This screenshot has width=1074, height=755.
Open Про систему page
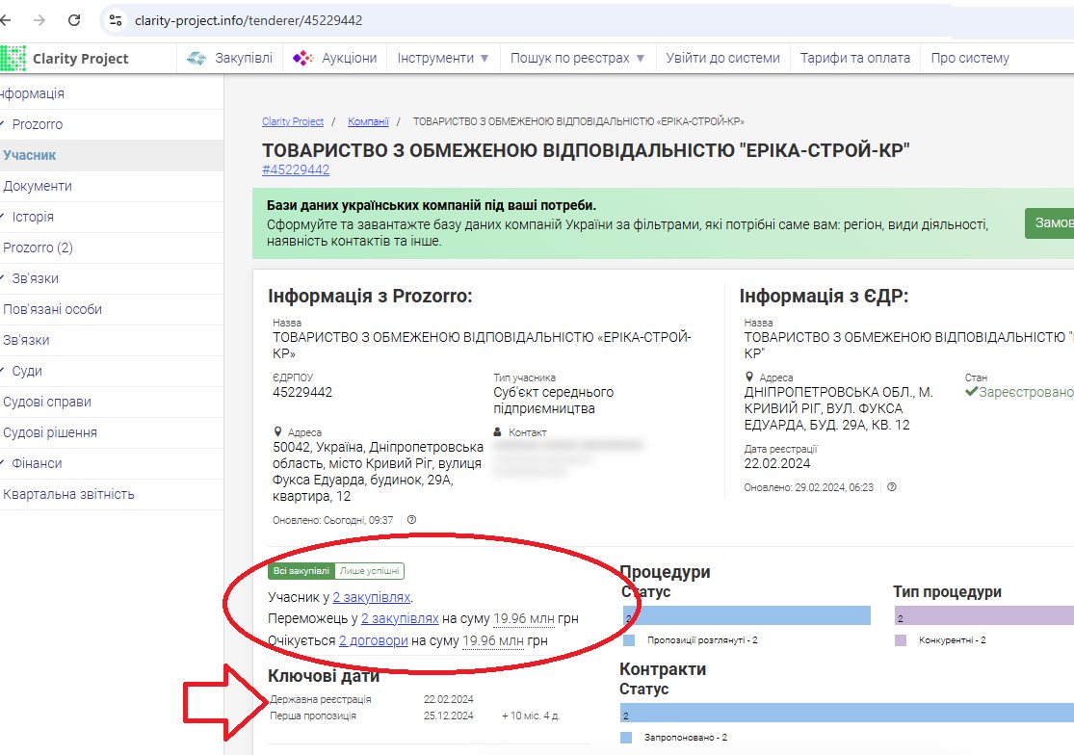[x=970, y=58]
